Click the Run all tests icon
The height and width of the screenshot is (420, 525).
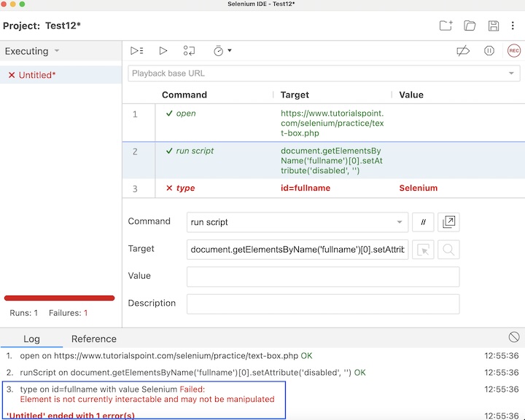pyautogui.click(x=136, y=51)
